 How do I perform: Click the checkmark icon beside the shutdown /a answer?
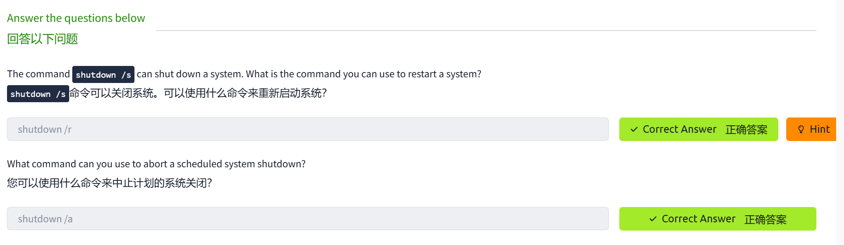(653, 219)
